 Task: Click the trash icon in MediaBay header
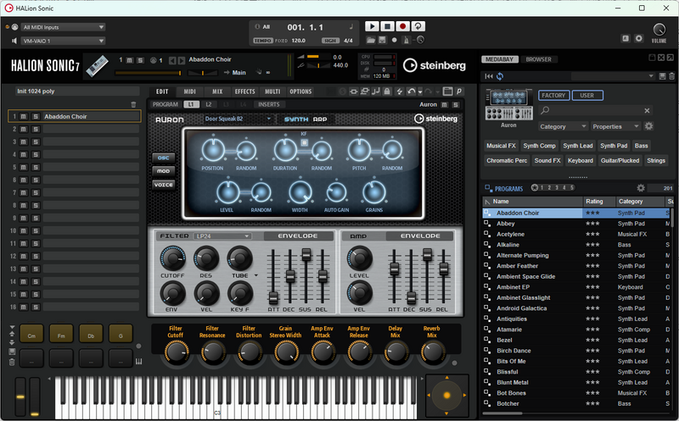(x=671, y=76)
